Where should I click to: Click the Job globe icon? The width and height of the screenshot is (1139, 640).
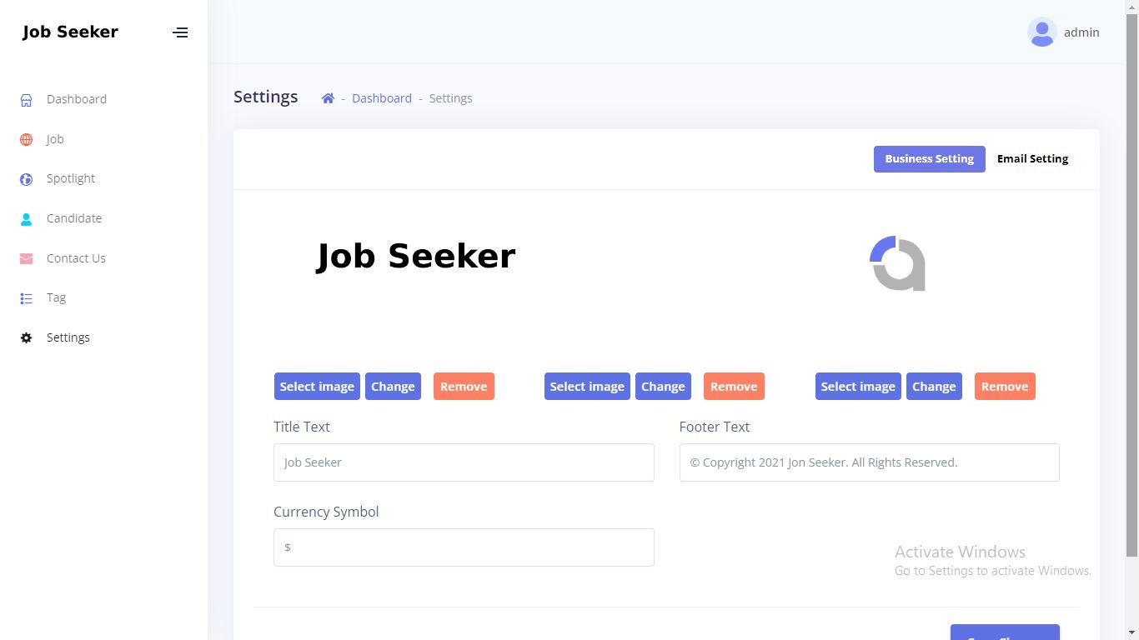point(26,140)
